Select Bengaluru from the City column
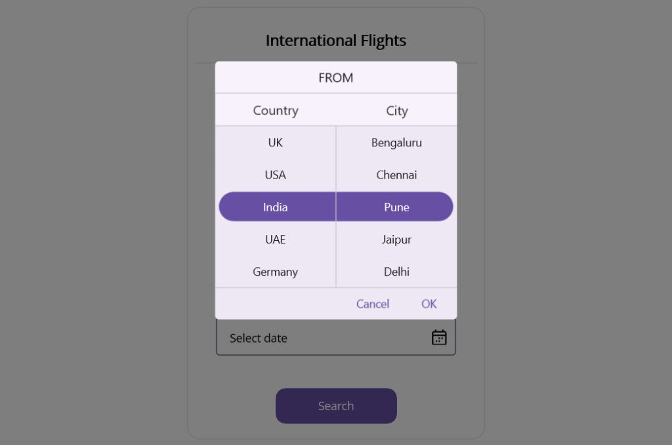 396,142
